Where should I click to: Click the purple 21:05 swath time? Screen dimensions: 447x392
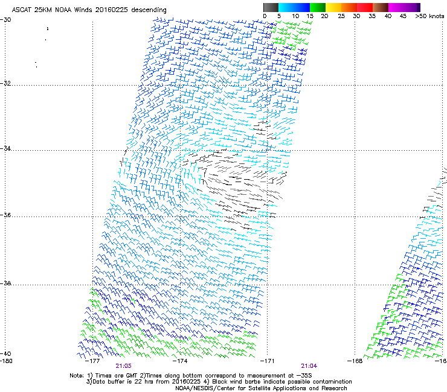pos(123,366)
